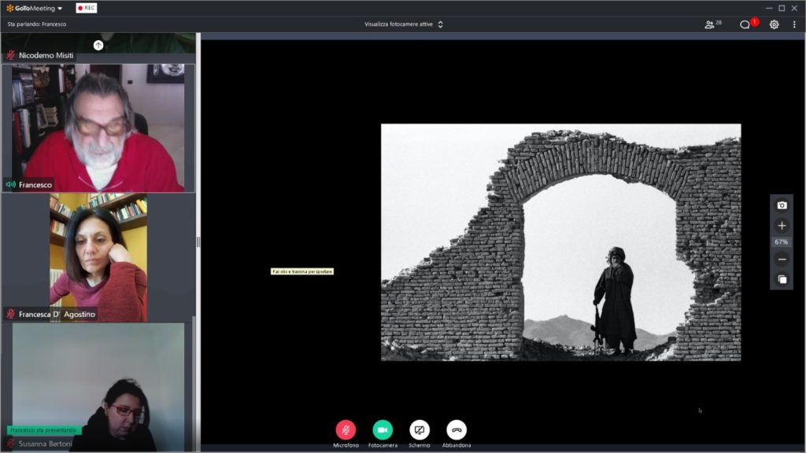Click Nicodemo Misiti muted microphone icon
Image resolution: width=806 pixels, height=453 pixels.
(x=11, y=55)
